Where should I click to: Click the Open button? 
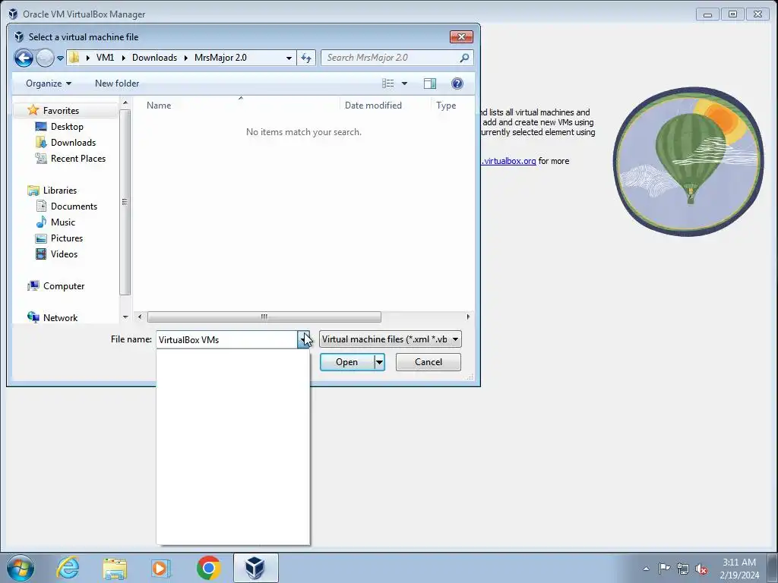tap(346, 362)
